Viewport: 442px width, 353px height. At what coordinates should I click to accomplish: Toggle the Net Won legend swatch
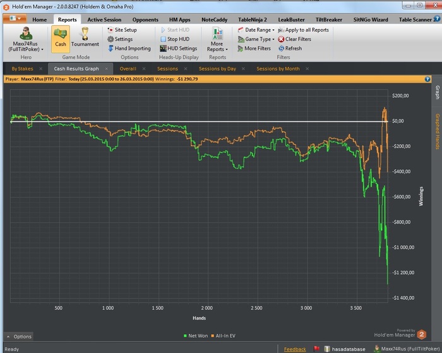pos(185,336)
